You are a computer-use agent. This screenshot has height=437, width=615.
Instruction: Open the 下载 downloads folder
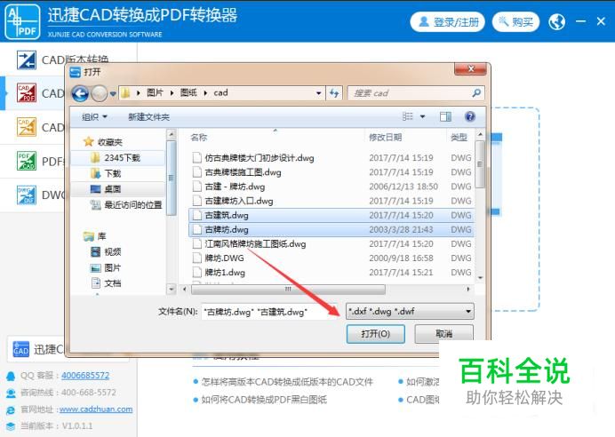[x=106, y=173]
